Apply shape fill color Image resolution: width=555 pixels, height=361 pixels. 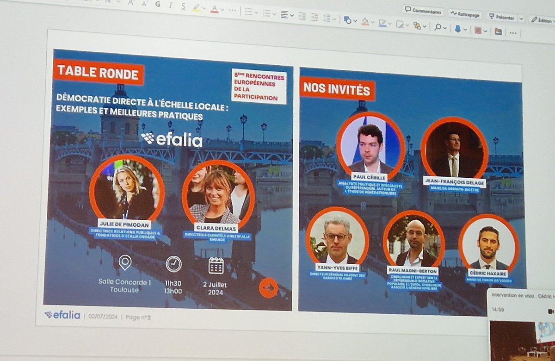[x=365, y=21]
